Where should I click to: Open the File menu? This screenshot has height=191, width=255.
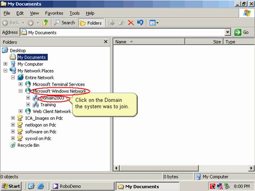7,13
